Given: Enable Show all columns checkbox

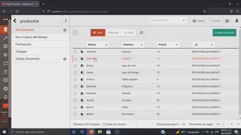Looking at the screenshot, I should [x=105, y=124].
